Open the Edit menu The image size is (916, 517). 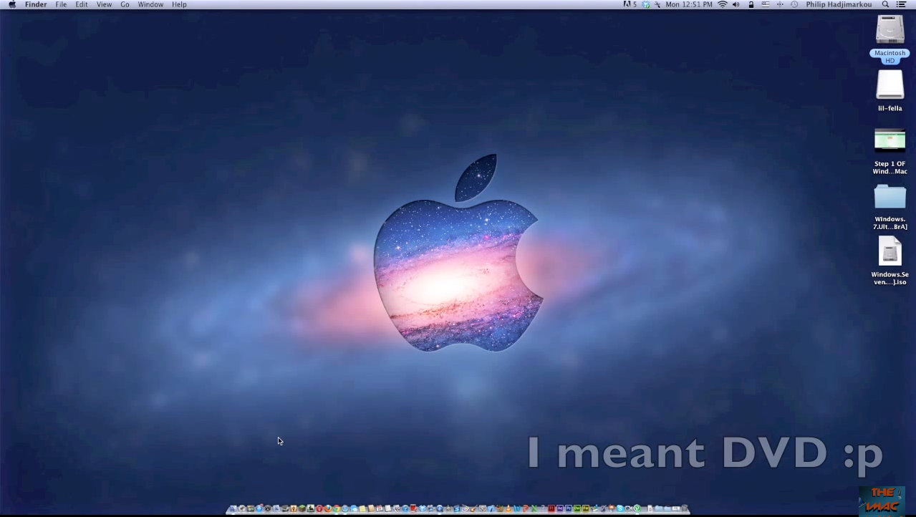point(82,4)
